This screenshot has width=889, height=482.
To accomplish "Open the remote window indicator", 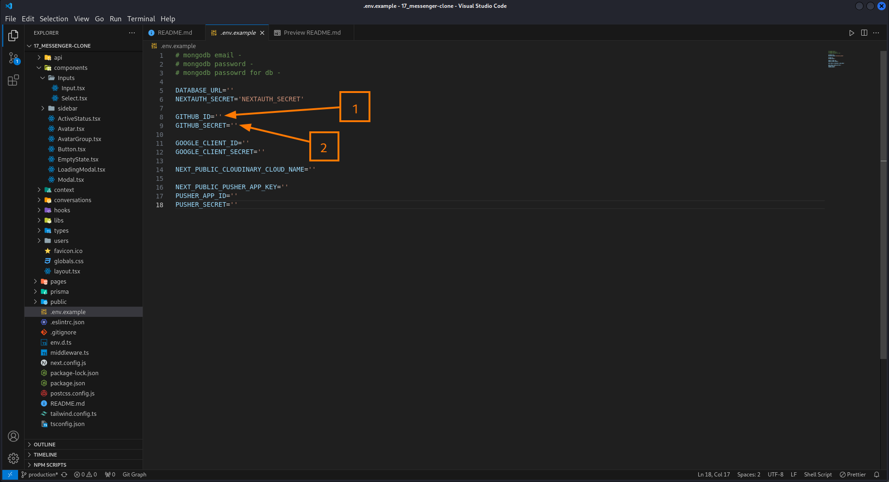I will coord(10,475).
